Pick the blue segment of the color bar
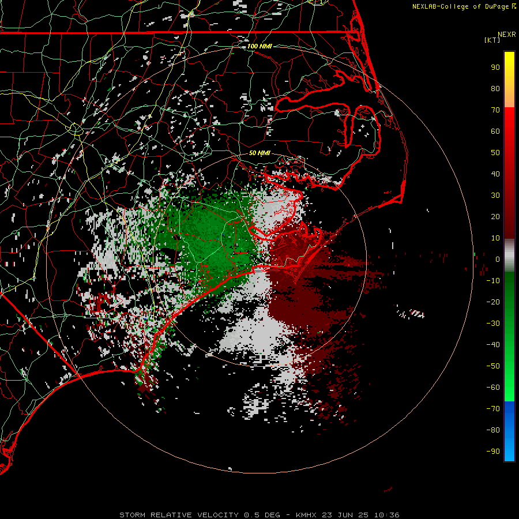Image resolution: width=519 pixels, height=519 pixels. pyautogui.click(x=509, y=431)
